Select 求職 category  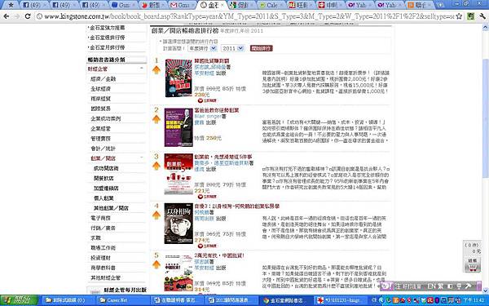click(95, 238)
